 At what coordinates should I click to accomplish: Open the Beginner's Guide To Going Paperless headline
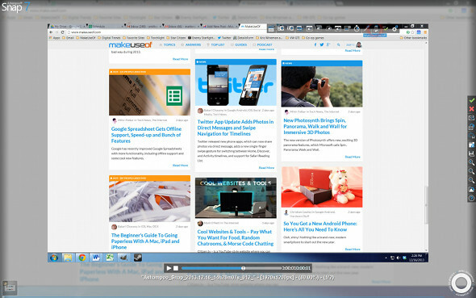click(145, 241)
